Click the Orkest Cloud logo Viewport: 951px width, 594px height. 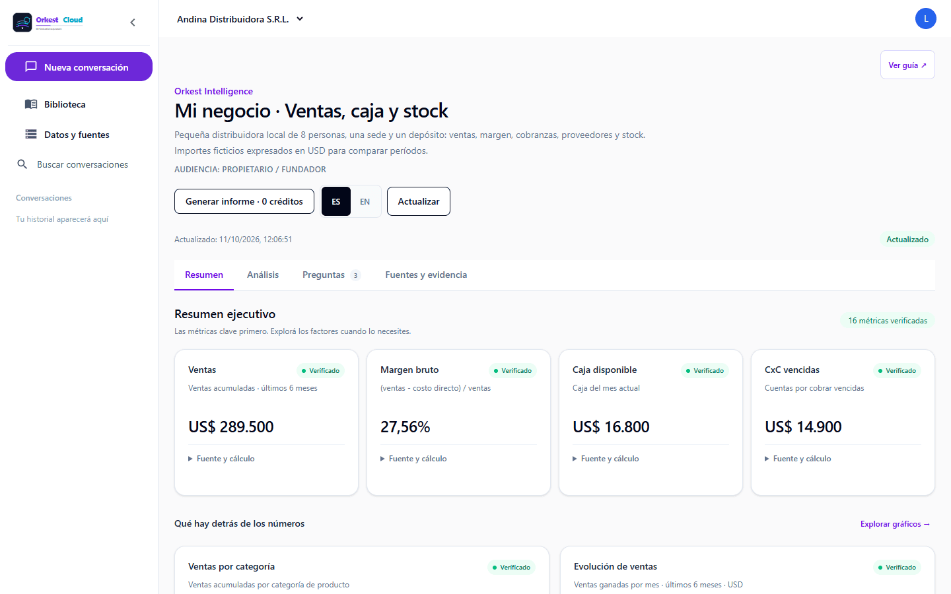48,22
